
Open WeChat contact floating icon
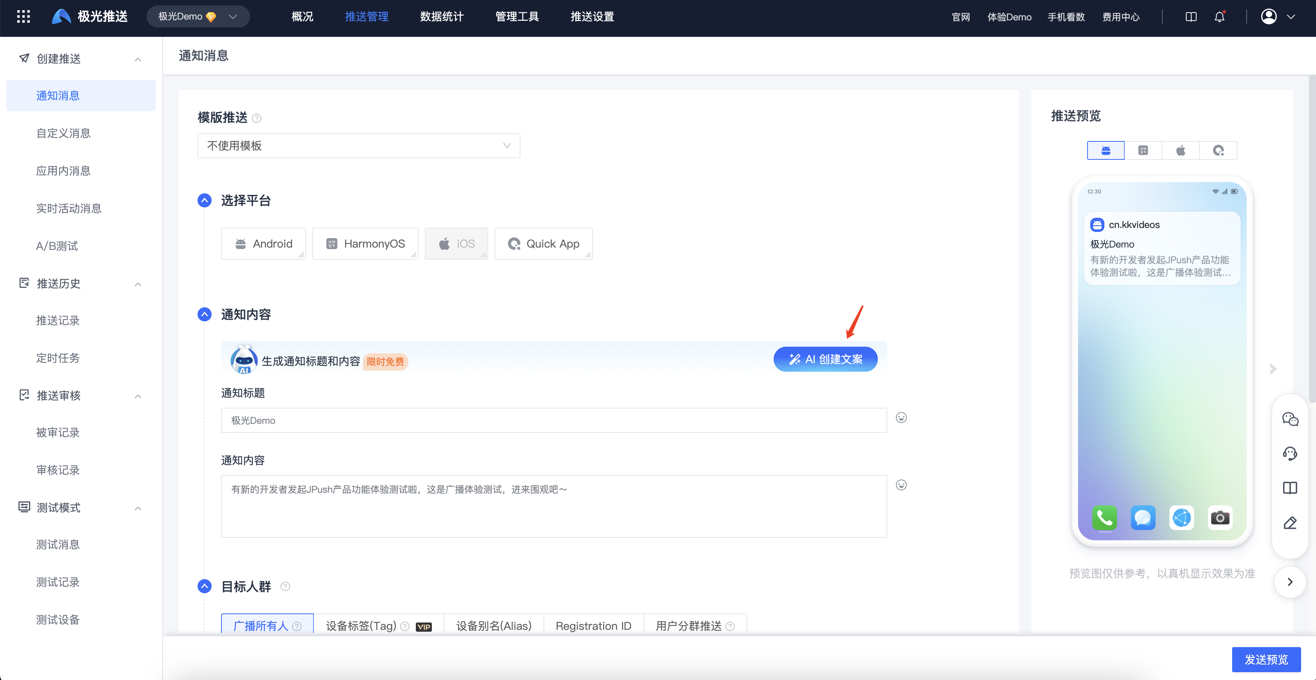click(1290, 419)
